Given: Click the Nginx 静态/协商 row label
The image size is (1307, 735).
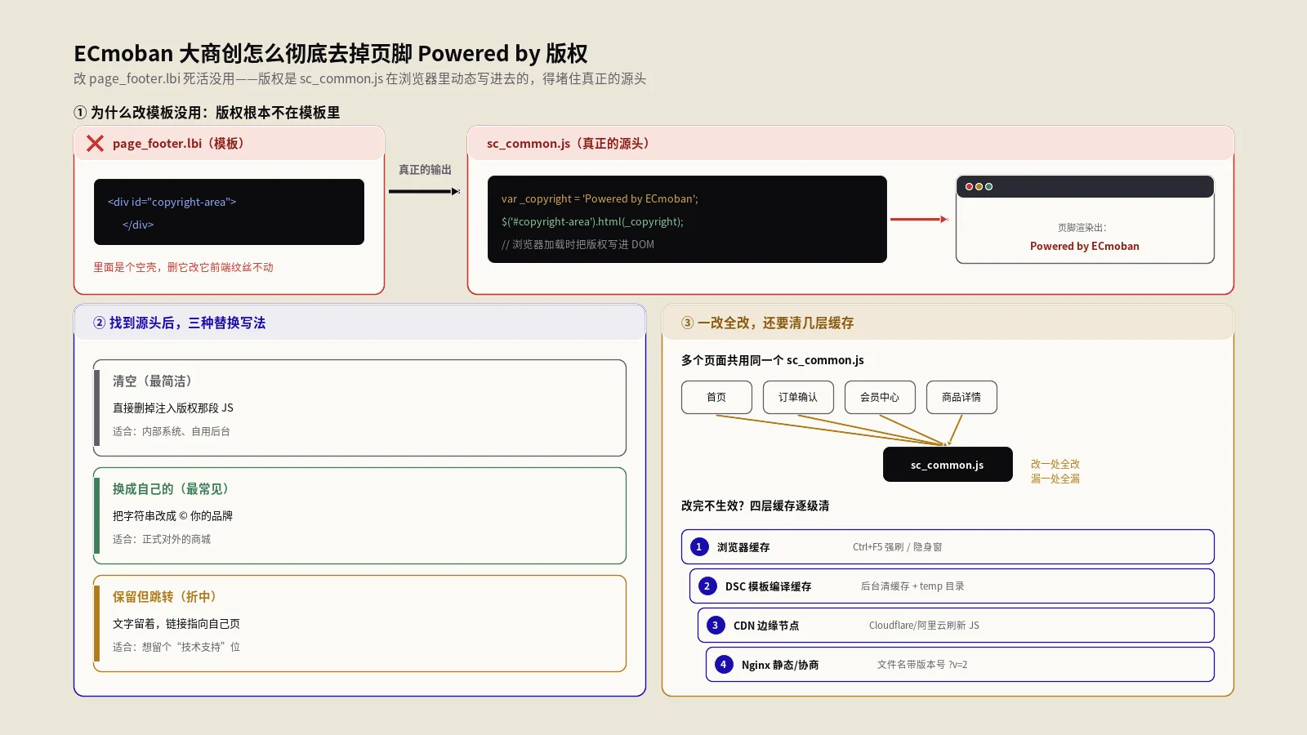Looking at the screenshot, I should coord(780,665).
